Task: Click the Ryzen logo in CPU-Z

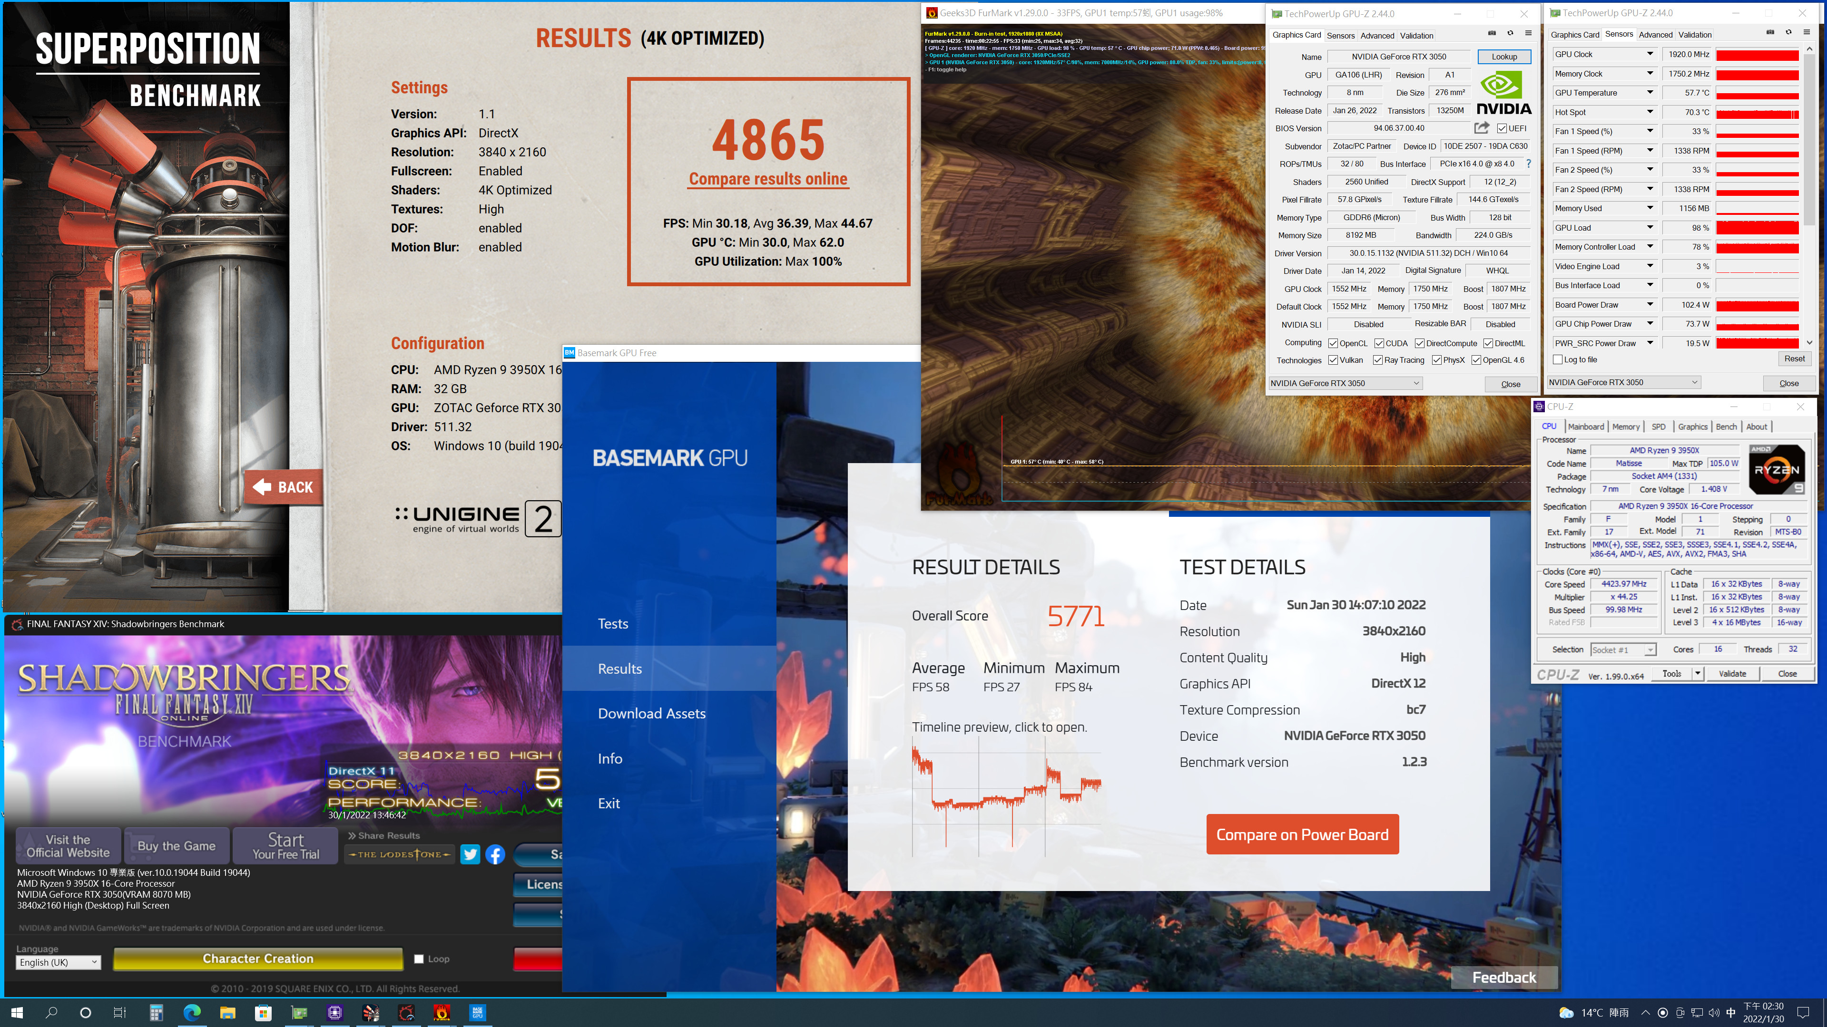Action: point(1777,469)
